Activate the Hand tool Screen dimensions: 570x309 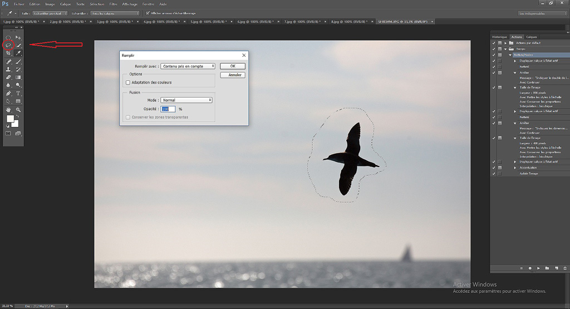pyautogui.click(x=8, y=110)
